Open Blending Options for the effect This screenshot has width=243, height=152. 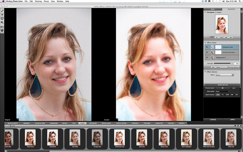[x=233, y=67]
